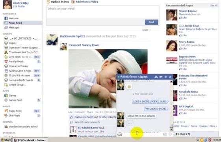Expand hidden system tray icons arrow

[x=198, y=140]
